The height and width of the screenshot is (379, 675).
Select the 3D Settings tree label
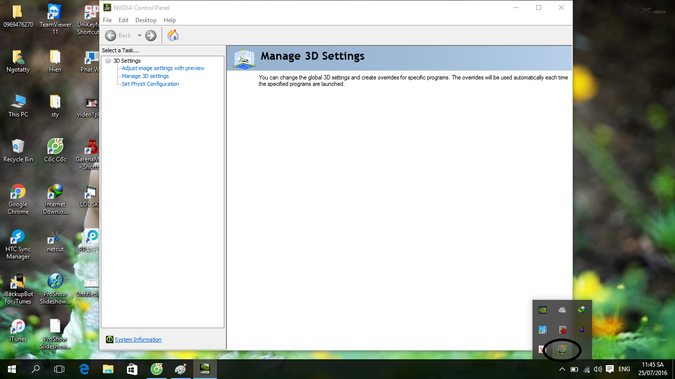pos(127,61)
